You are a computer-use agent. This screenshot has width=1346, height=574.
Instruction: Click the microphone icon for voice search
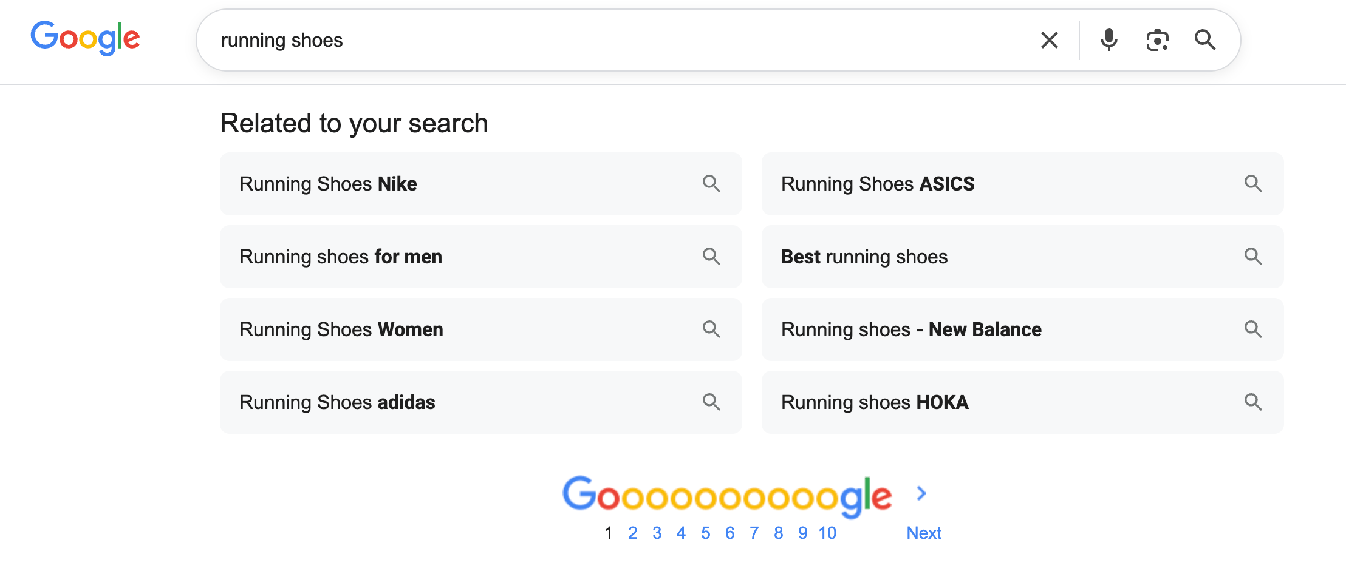[1109, 40]
